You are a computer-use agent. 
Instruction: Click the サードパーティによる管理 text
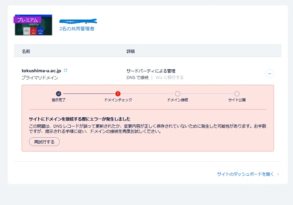click(151, 71)
